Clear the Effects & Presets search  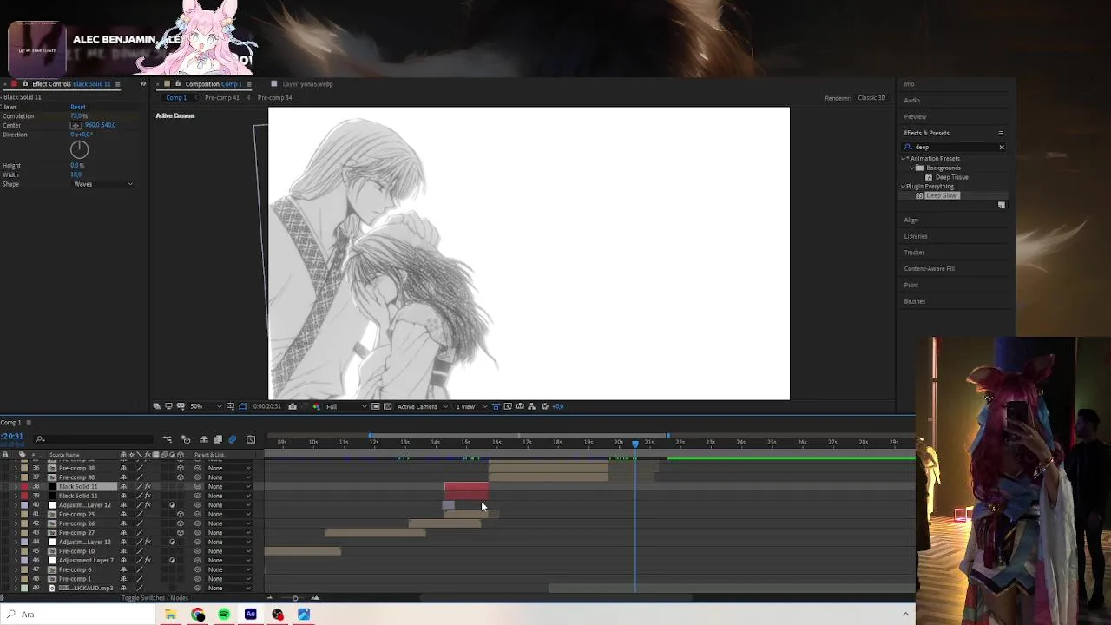point(1001,148)
